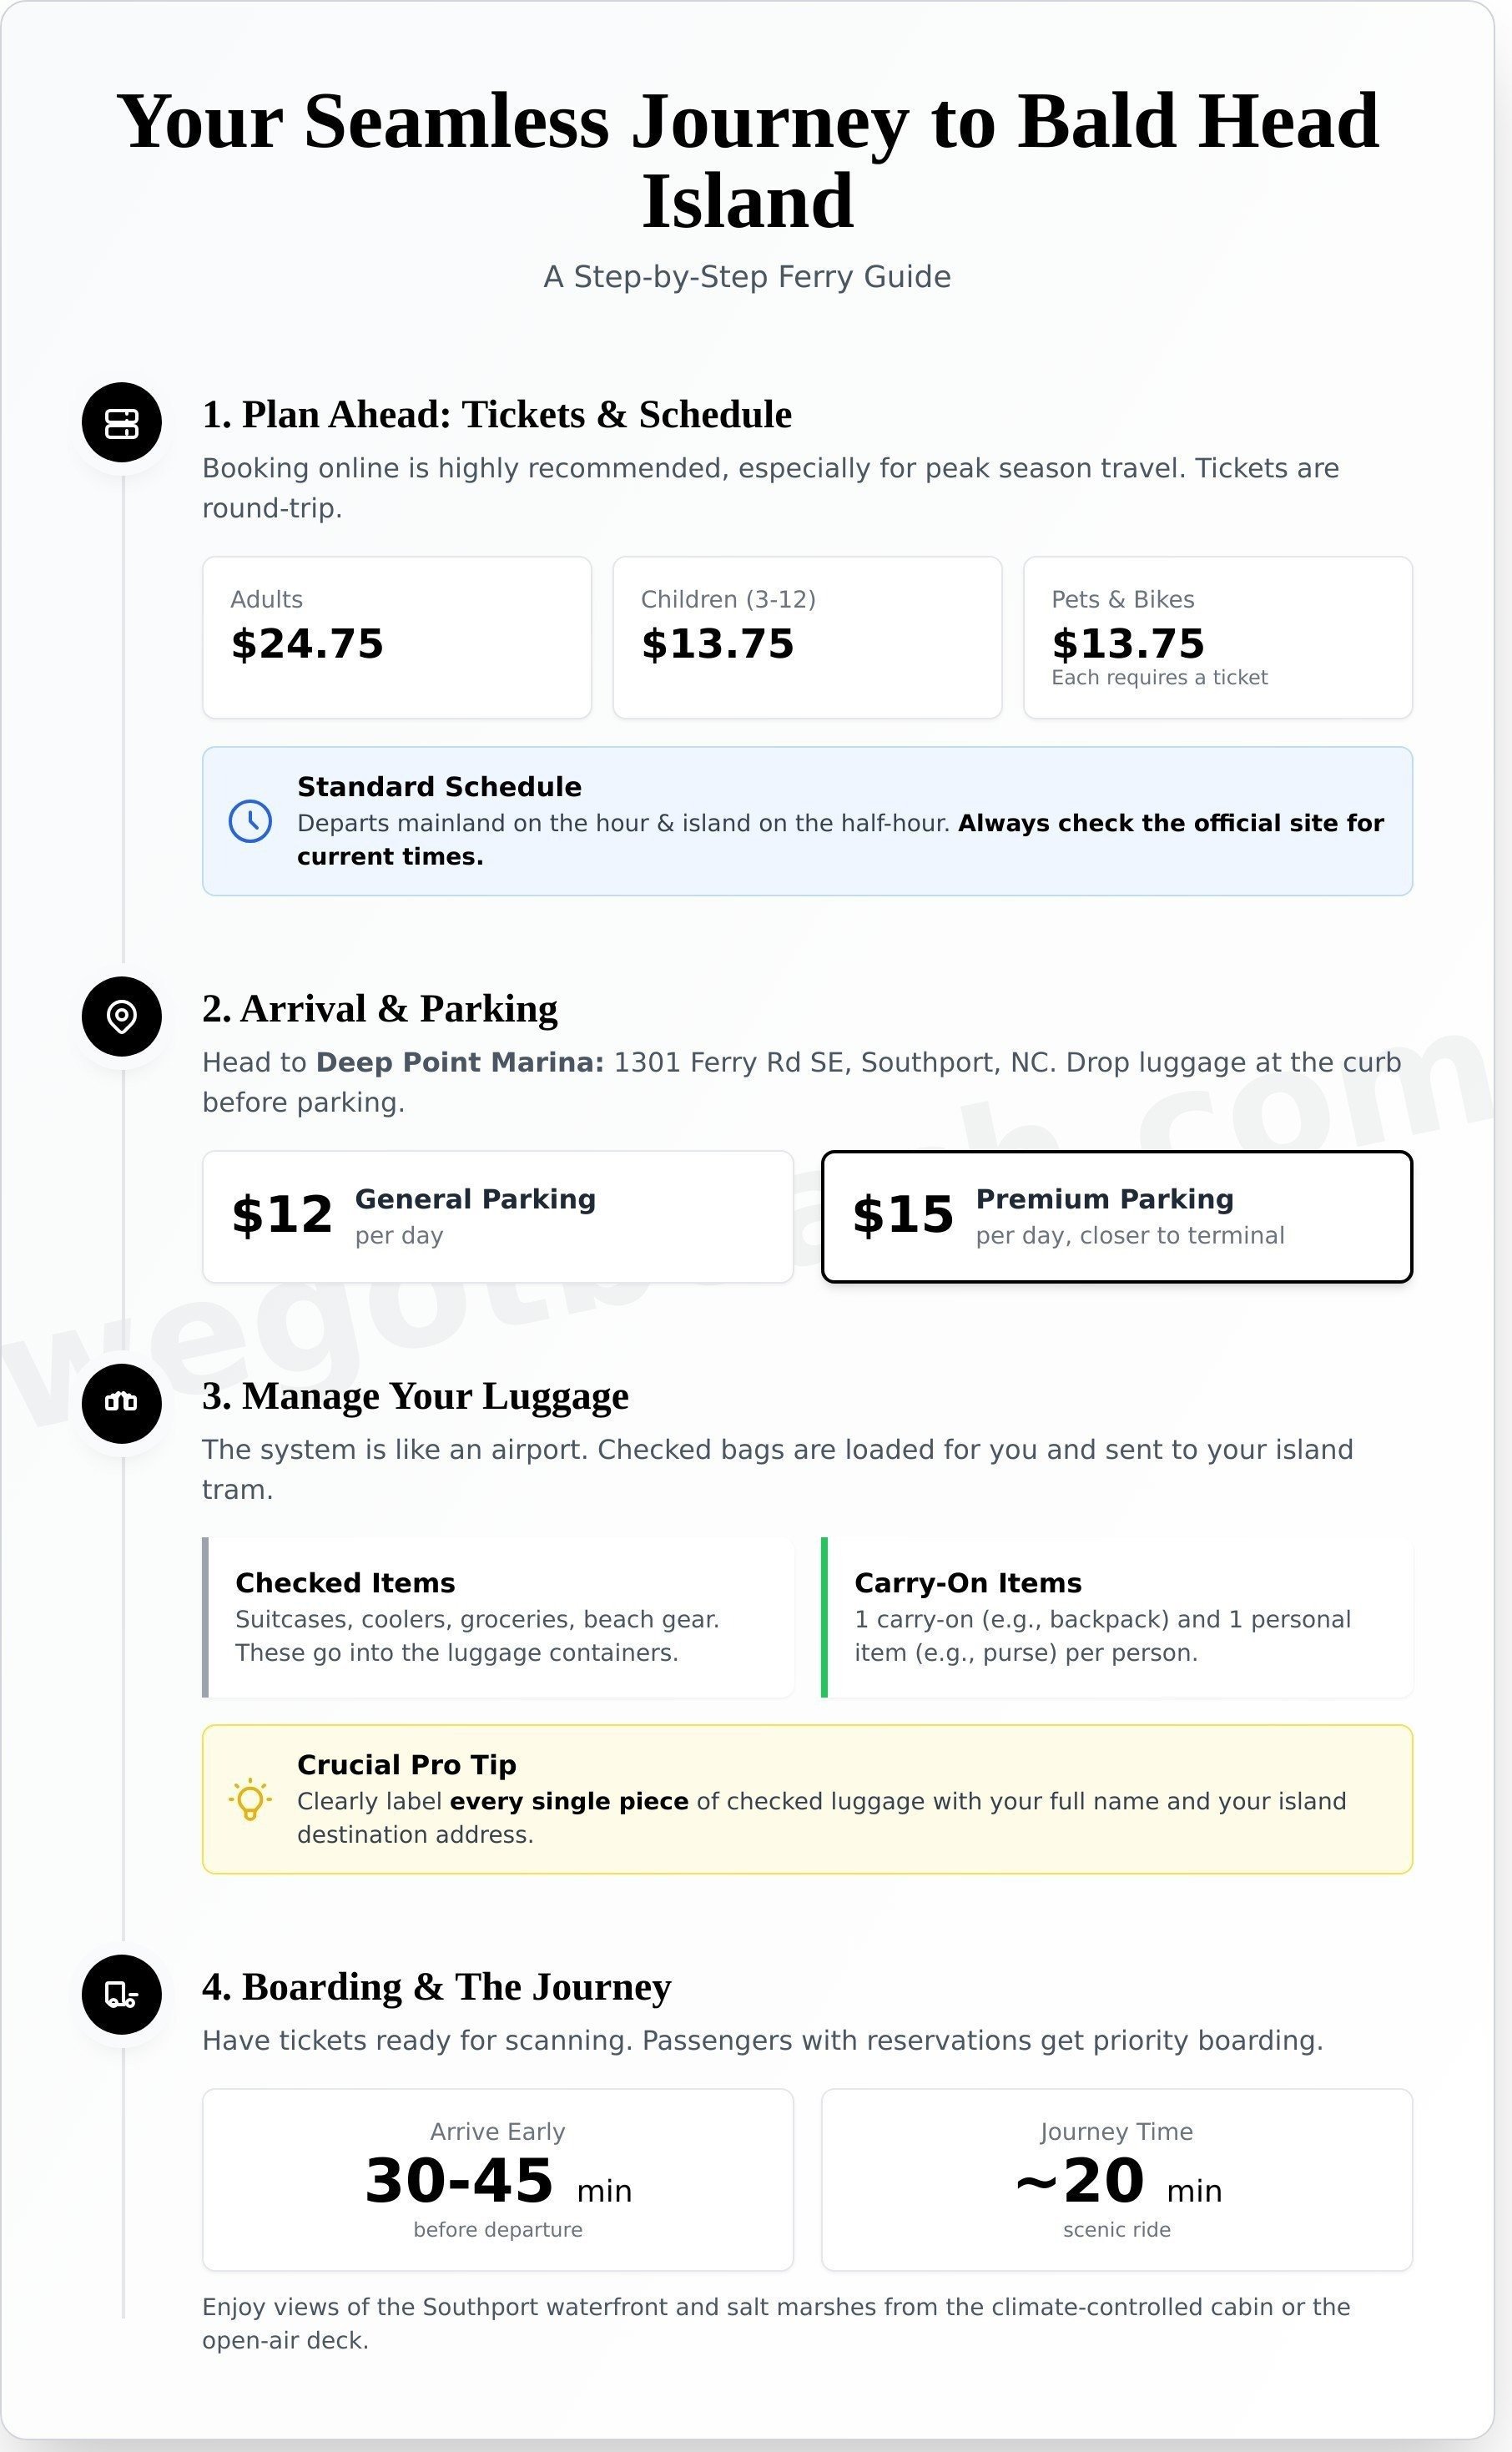1512x2452 pixels.
Task: Click the 'Plan Ahead: Tickets & Schedule' heading
Action: point(517,415)
